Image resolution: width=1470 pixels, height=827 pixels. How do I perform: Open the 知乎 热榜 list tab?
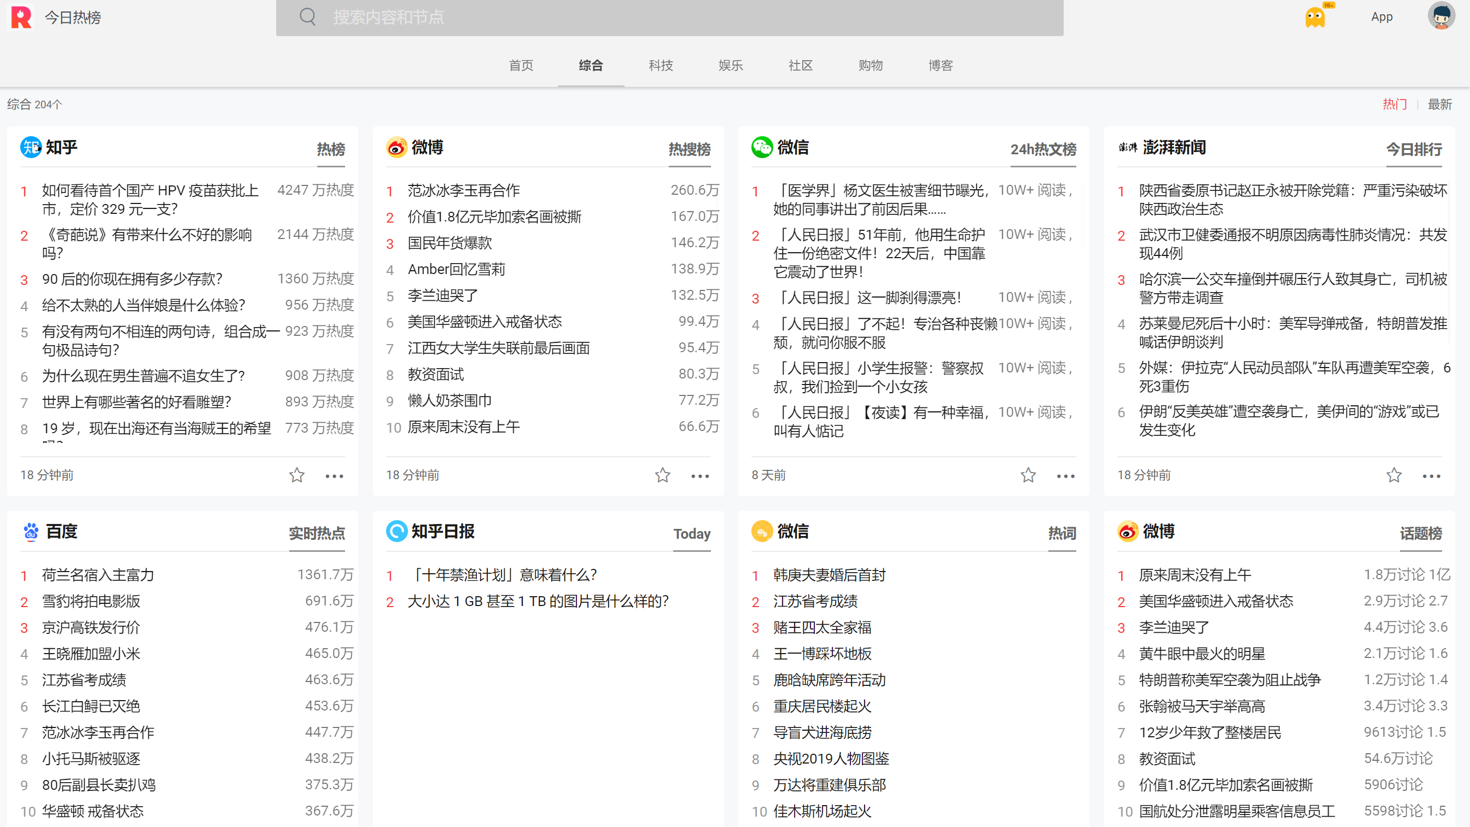point(331,149)
